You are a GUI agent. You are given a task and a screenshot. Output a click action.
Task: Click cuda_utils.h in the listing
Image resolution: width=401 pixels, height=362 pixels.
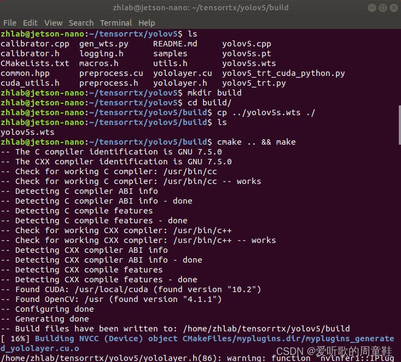(30, 83)
